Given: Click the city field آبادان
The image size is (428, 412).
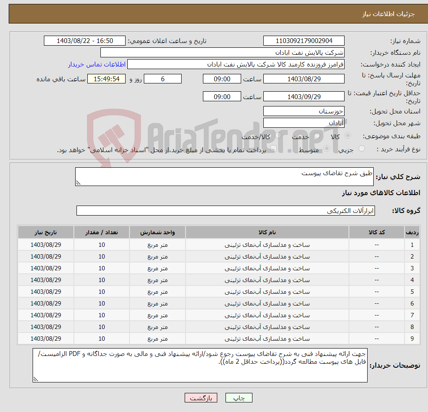Looking at the screenshot, I should coord(304,123).
